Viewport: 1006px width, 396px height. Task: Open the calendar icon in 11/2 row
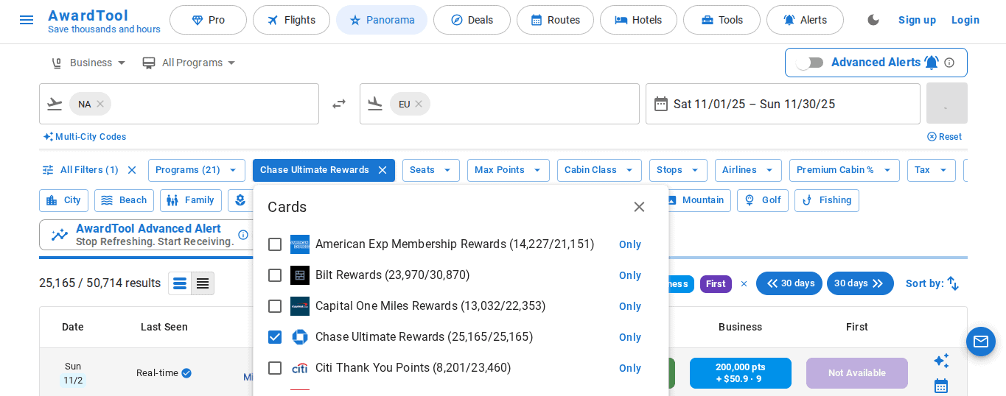[941, 386]
